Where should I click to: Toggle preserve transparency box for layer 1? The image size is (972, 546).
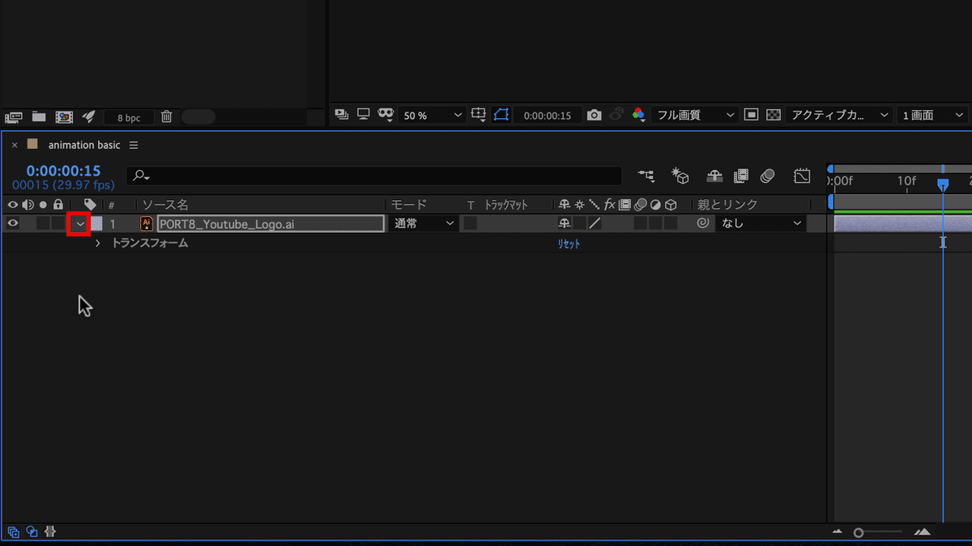(x=471, y=223)
